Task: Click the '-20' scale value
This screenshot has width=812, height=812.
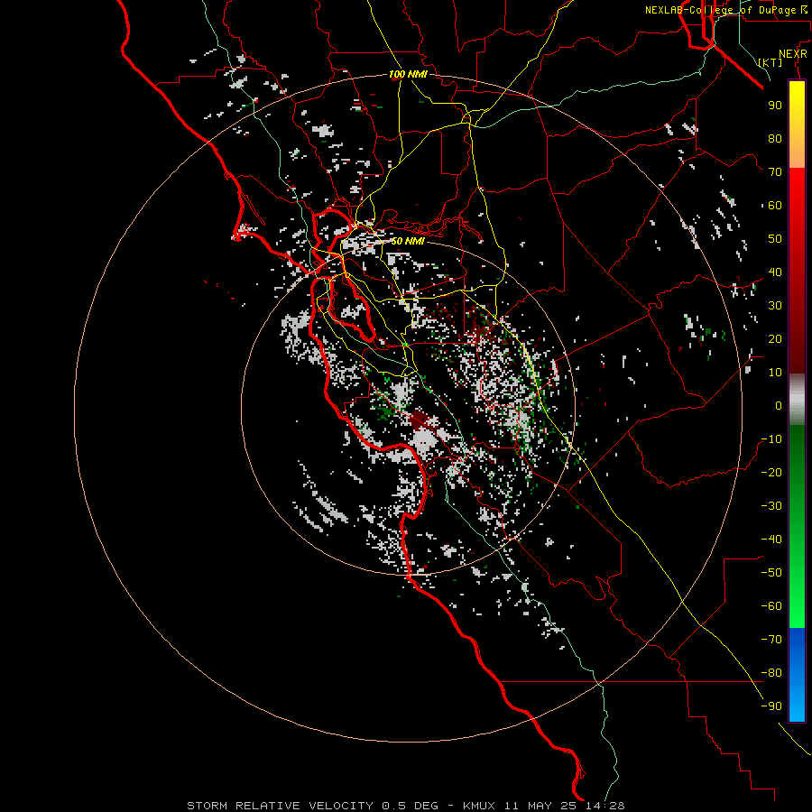Action: [x=771, y=472]
